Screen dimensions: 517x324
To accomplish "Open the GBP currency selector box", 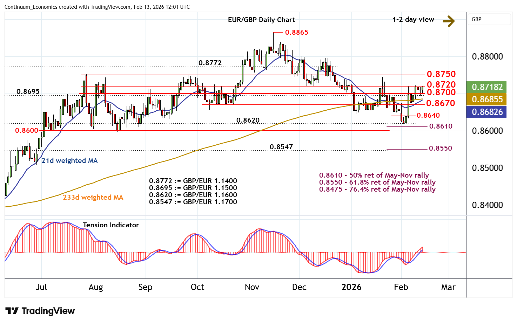I will 489,19.
